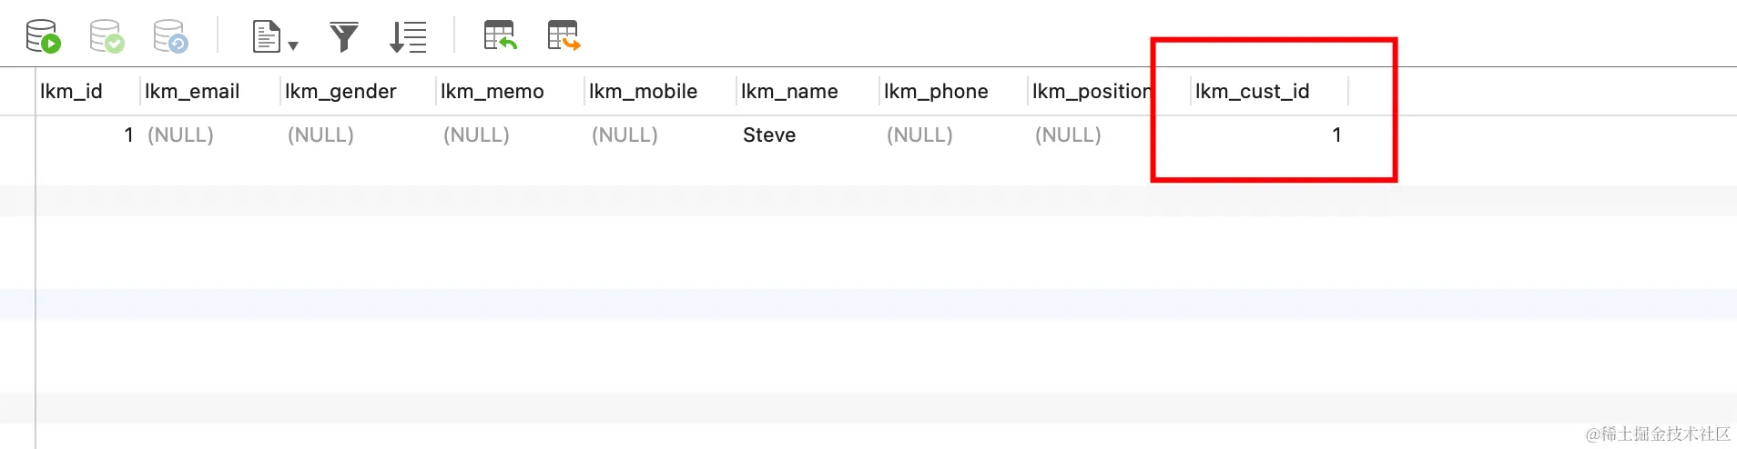
Task: Click the document export icon
Action: 266,37
